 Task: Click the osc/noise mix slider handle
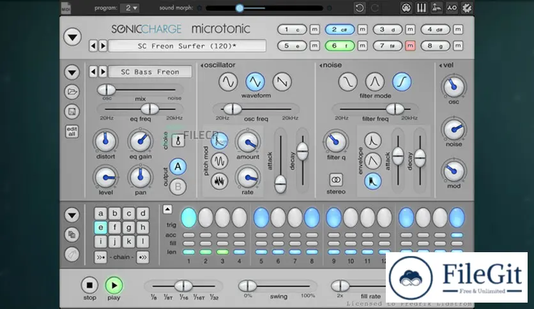(107, 90)
